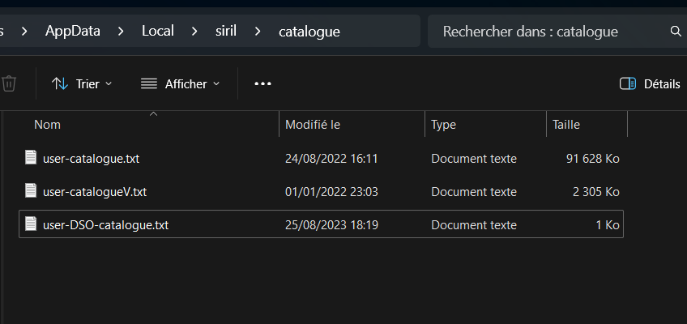Expand the chevron after the AppData breadcrumb

point(121,32)
